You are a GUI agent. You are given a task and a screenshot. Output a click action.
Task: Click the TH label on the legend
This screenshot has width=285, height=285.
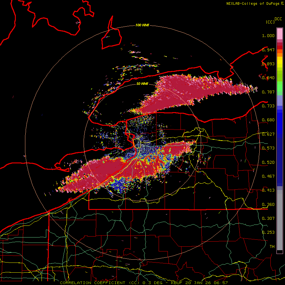(x=272, y=247)
